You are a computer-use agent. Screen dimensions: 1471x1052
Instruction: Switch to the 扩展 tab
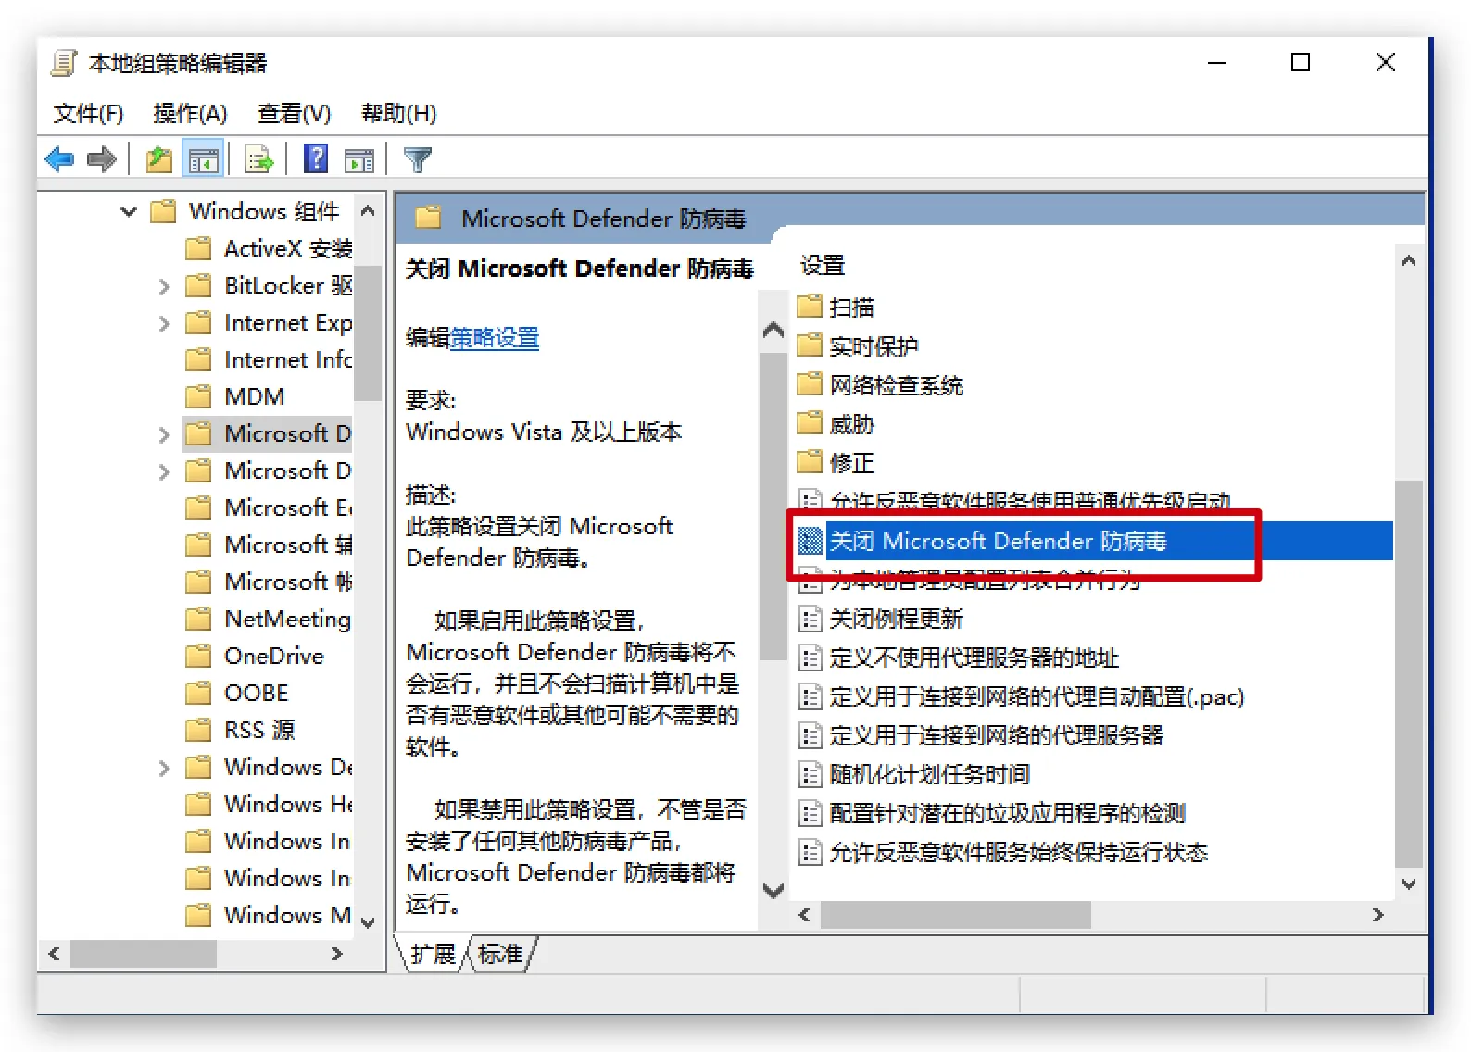(434, 954)
